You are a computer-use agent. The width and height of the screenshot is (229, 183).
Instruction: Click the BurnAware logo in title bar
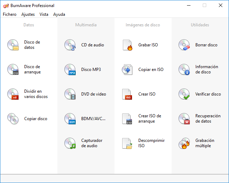pyautogui.click(x=6, y=6)
